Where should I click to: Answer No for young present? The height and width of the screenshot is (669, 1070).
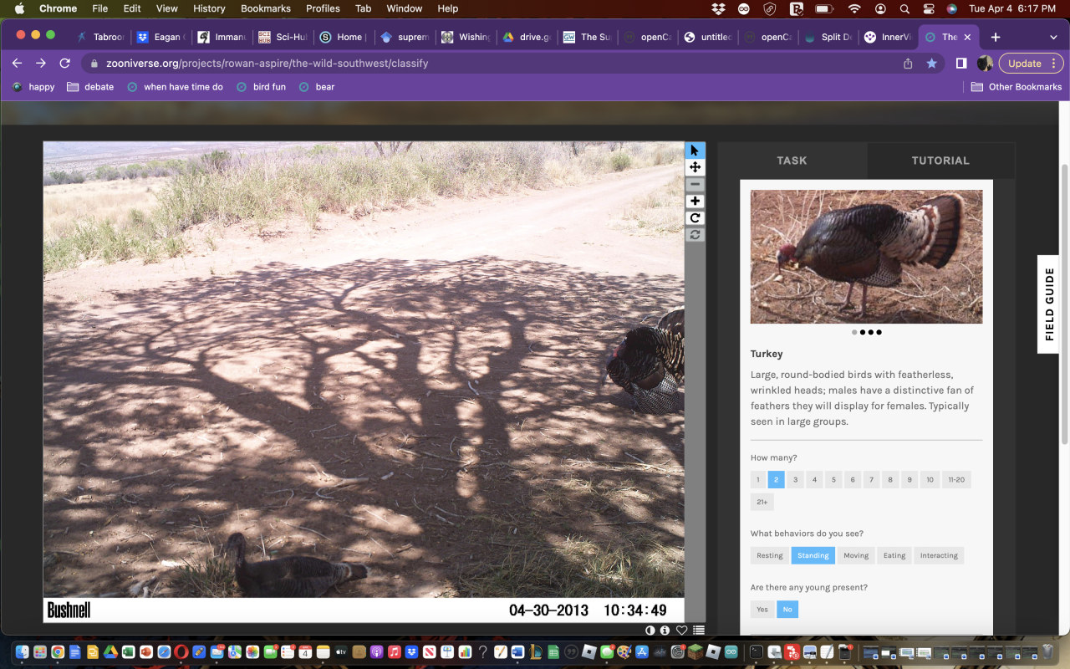pyautogui.click(x=787, y=610)
